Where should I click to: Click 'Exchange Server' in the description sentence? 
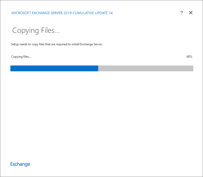point(91,44)
